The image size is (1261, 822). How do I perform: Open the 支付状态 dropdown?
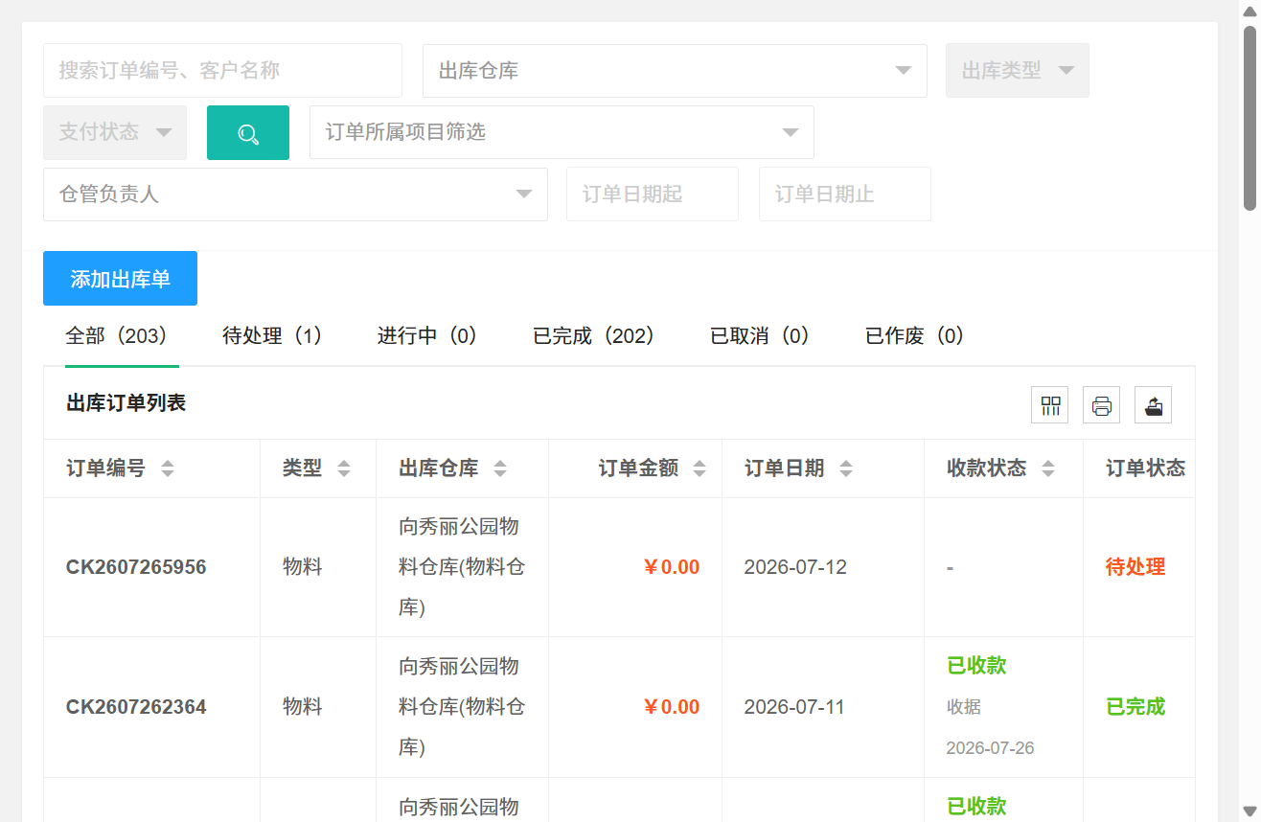click(115, 132)
